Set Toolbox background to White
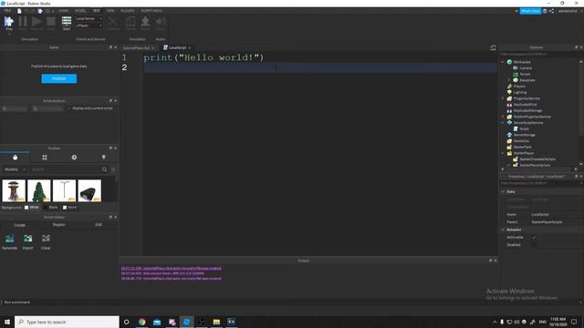This screenshot has height=328, width=584. tap(31, 207)
